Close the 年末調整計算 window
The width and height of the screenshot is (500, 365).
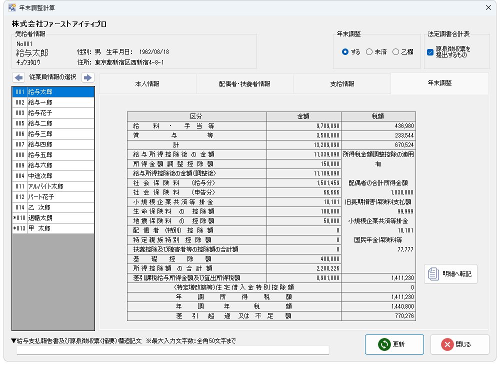pos(488,7)
